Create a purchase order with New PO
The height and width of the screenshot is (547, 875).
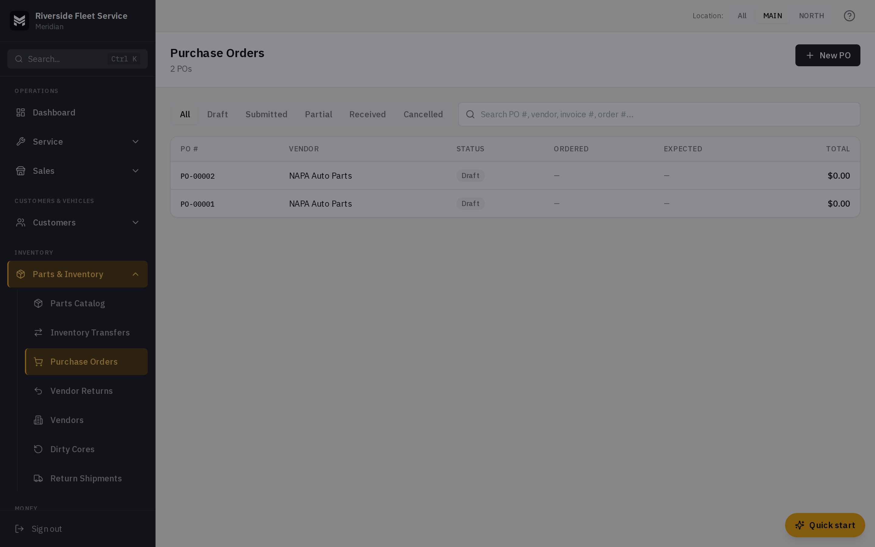pos(828,55)
